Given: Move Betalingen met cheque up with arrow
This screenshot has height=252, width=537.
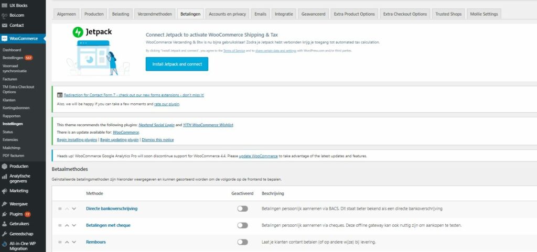Looking at the screenshot, I should tap(67, 225).
